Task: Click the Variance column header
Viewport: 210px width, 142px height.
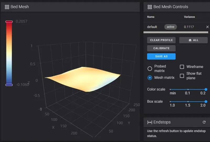Action: pos(189,17)
